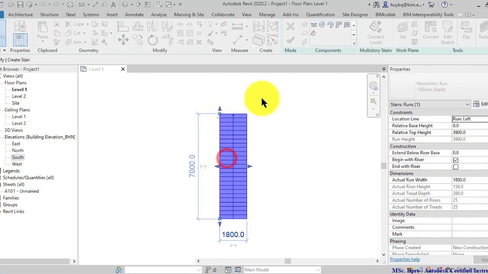Select the Full-Step Spiral run icon
488x274 pixels.
[x=322, y=25]
